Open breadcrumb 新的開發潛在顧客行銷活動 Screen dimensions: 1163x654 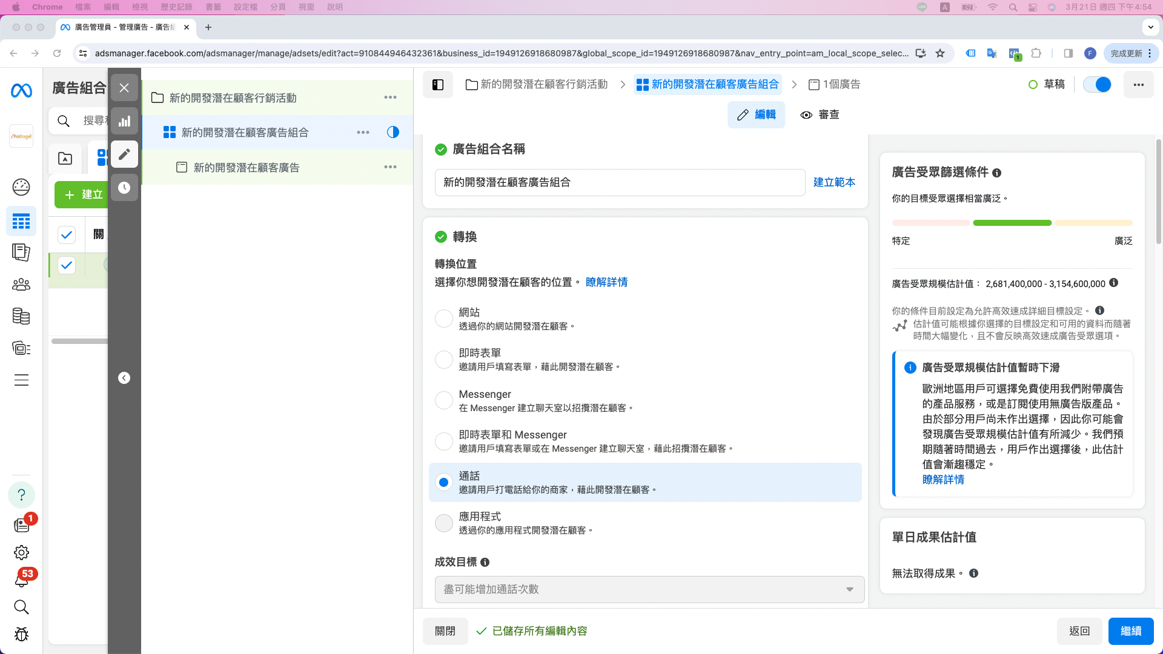(537, 84)
